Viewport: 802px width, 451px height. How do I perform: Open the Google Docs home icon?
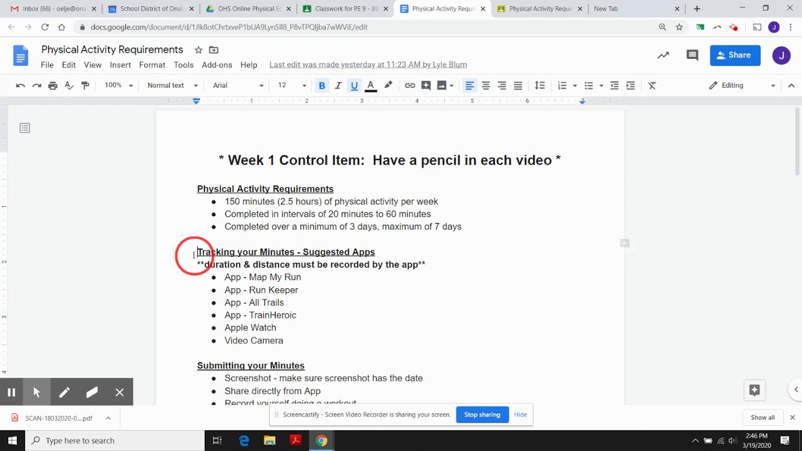click(21, 56)
